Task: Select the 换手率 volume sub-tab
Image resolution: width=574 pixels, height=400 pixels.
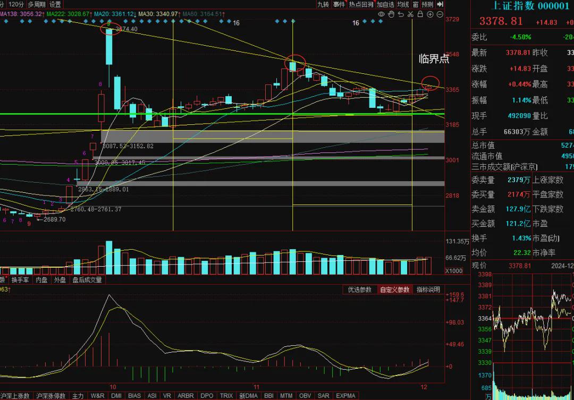Action: click(x=20, y=280)
